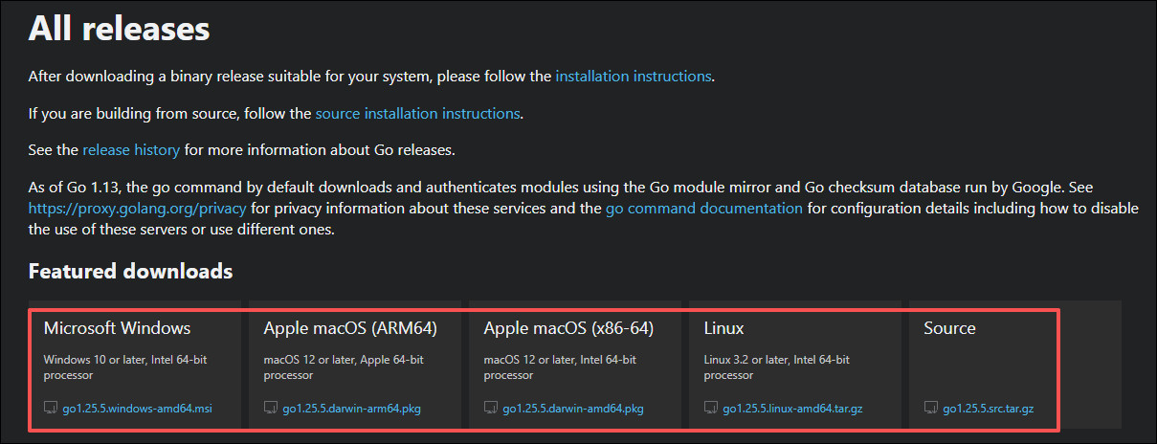Click download icon beside go1.25.5.windows-amd64.msi

pyautogui.click(x=51, y=409)
